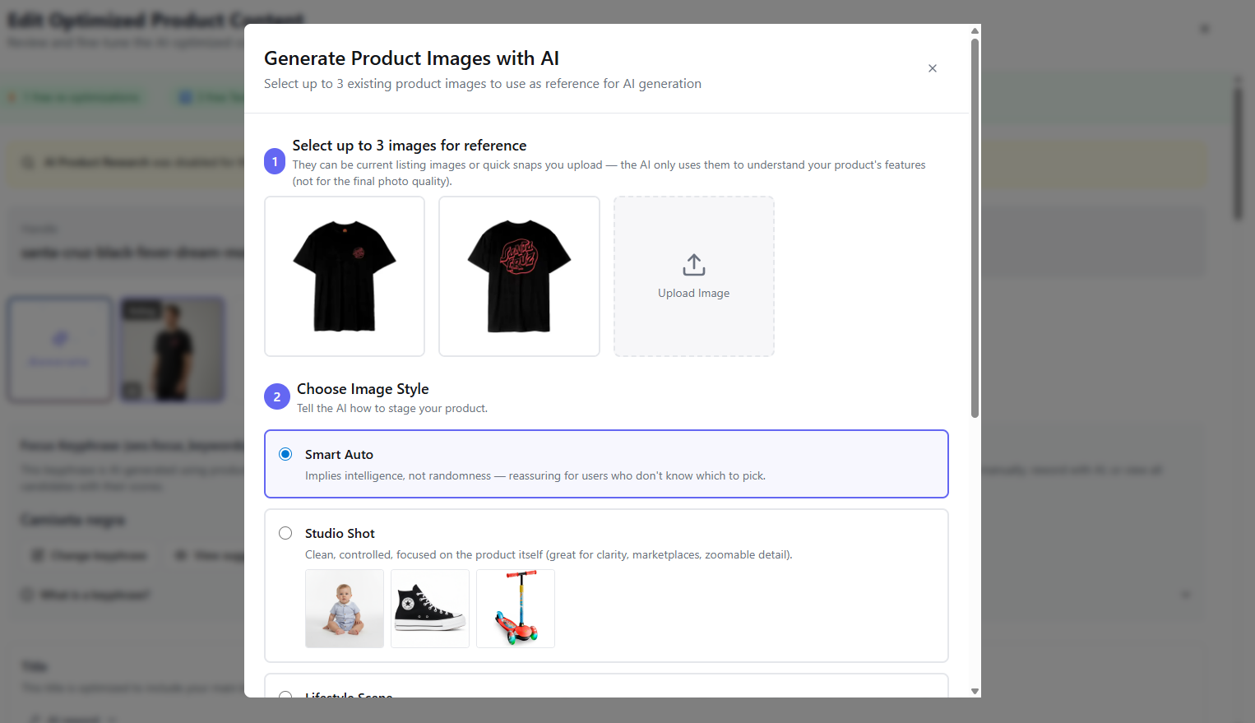
Task: Select the active model photo tab in the sidebar
Action: tap(172, 350)
